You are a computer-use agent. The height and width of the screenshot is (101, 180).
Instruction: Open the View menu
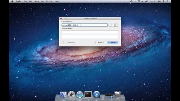(x=37, y=1)
